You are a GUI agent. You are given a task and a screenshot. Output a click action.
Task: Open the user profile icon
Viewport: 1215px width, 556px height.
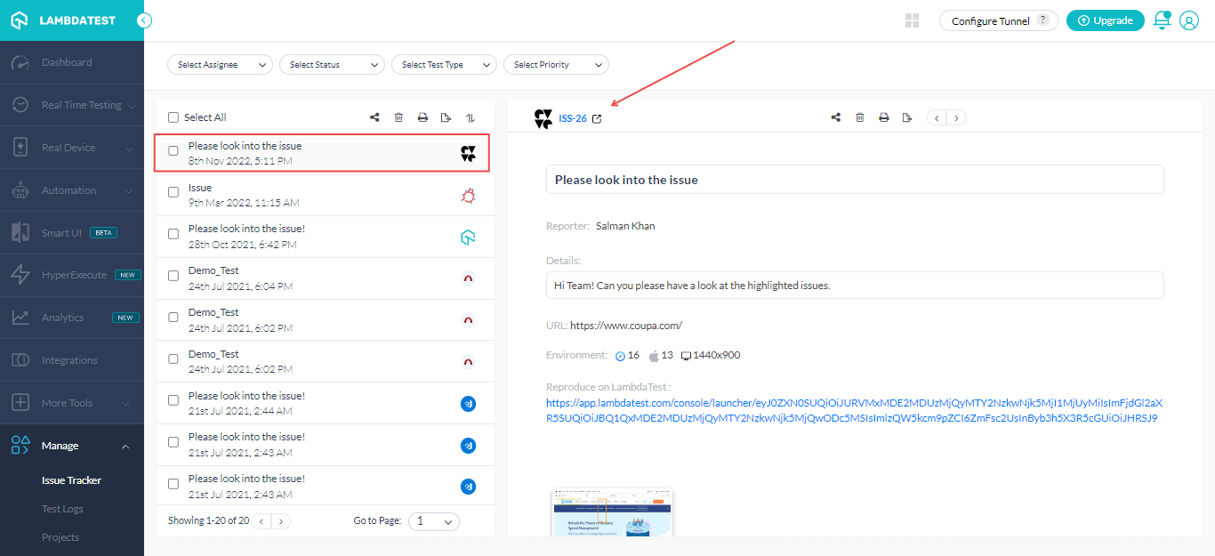point(1189,20)
